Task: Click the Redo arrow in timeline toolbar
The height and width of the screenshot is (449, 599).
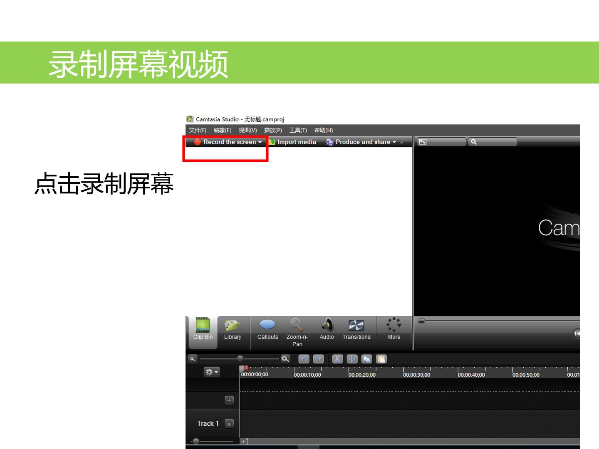Action: 319,359
